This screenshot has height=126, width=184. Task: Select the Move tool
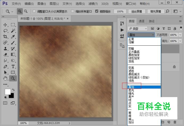[5, 25]
